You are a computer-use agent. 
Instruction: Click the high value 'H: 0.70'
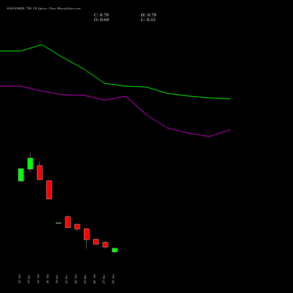[148, 15]
